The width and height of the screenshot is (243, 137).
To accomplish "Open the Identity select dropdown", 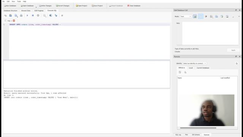I will (194, 64).
